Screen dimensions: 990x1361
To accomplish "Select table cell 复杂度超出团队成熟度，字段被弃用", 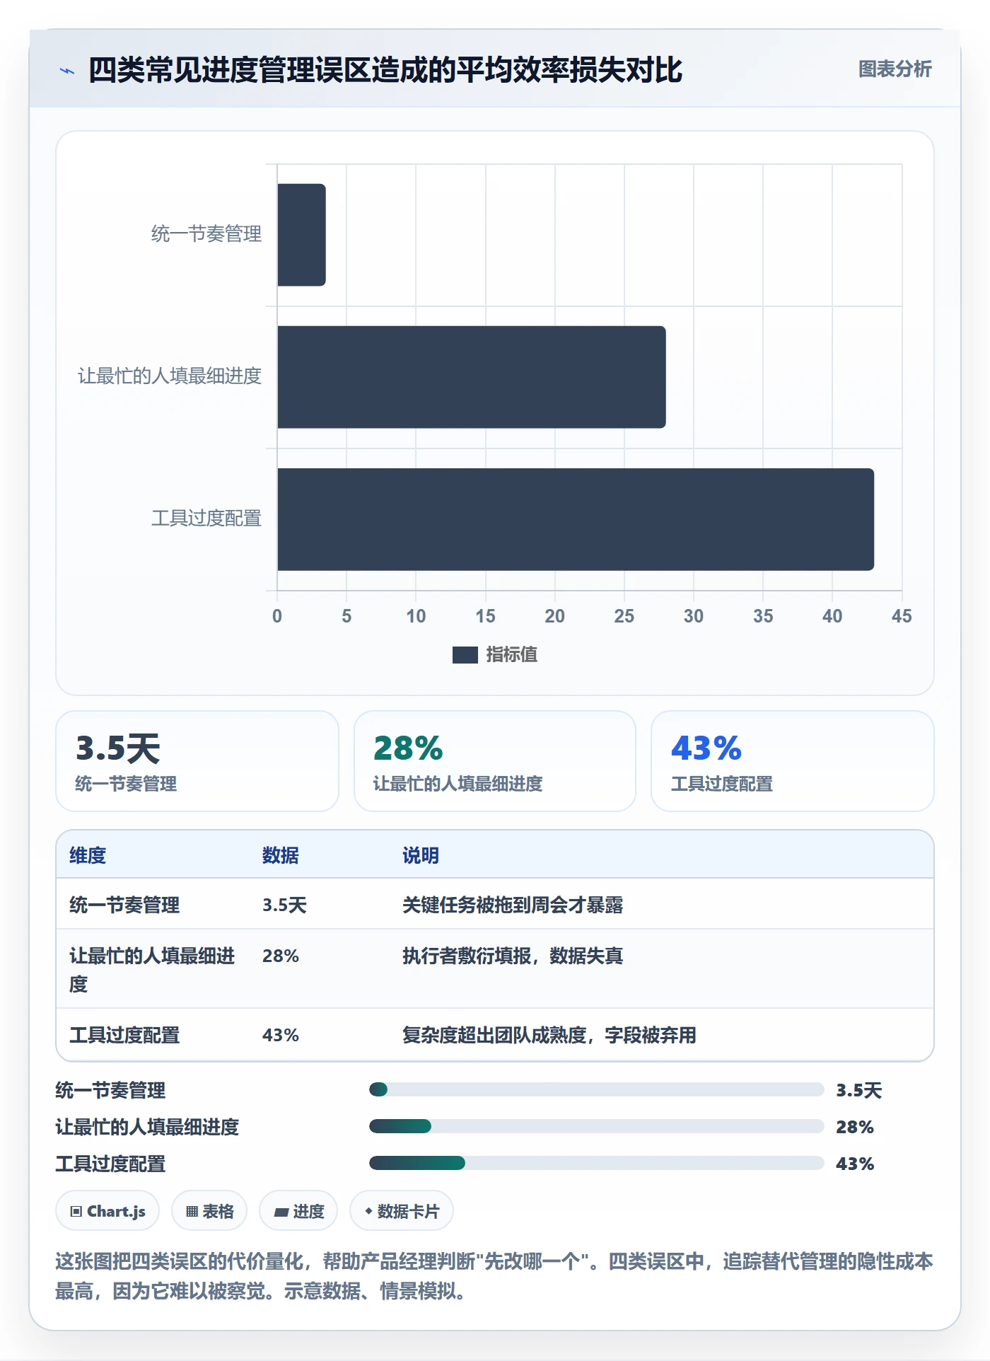I will pos(549,1035).
